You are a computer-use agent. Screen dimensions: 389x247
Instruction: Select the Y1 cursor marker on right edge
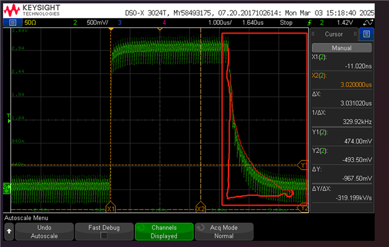pyautogui.click(x=303, y=165)
